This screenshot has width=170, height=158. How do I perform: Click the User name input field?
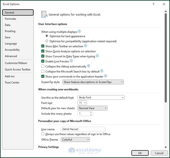83,129
